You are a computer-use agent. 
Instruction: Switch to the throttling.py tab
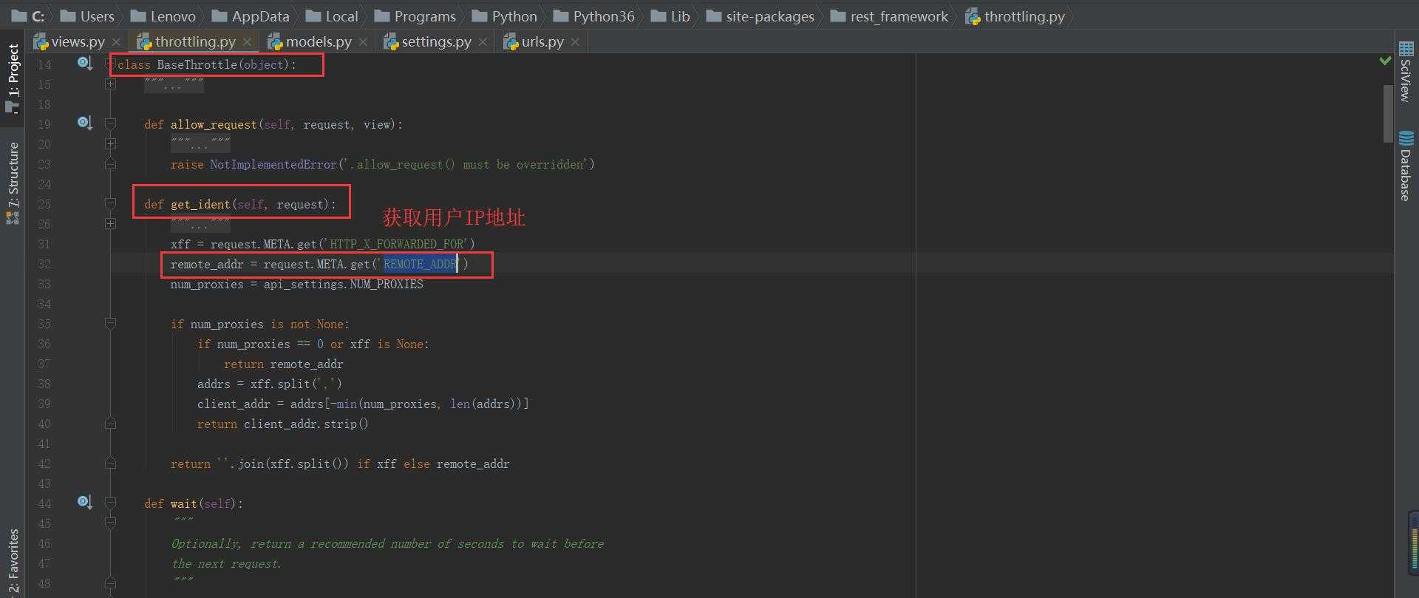195,41
